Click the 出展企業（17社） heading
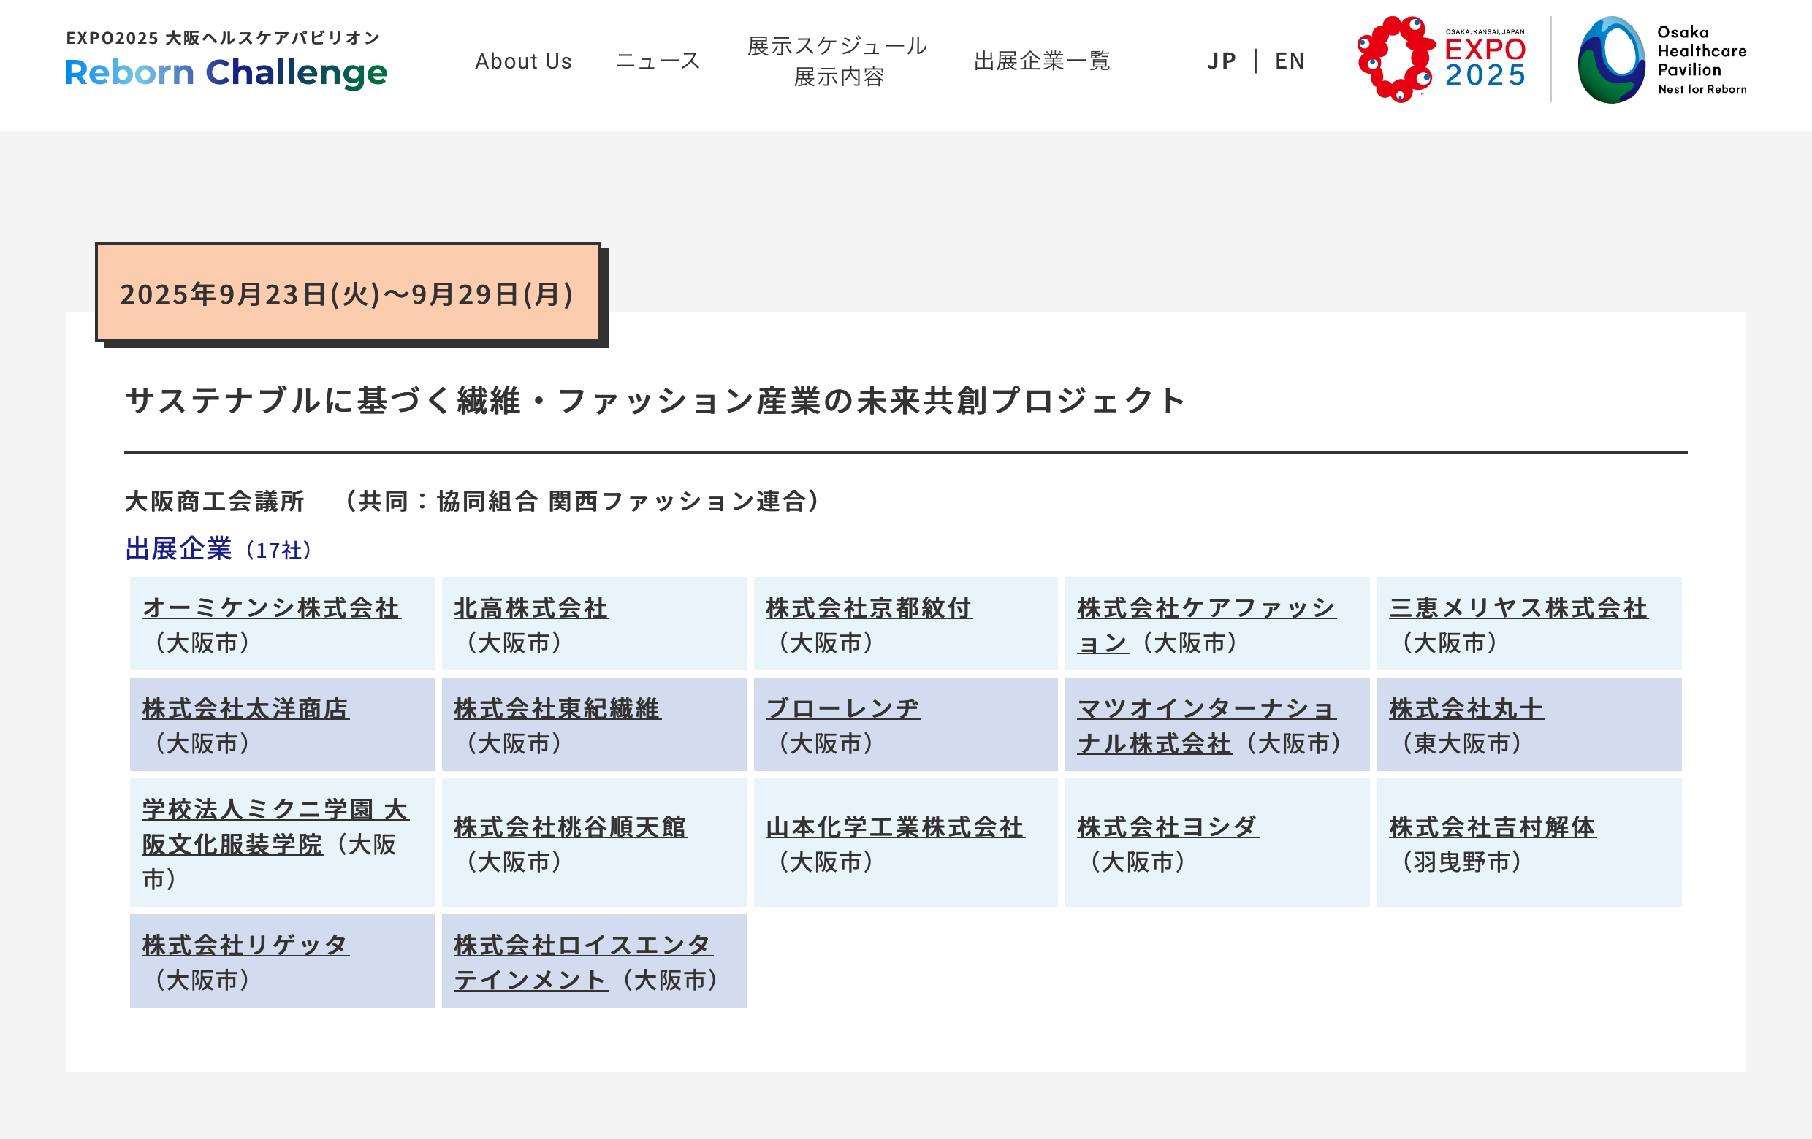Screen dimensions: 1812x1139 coord(218,549)
